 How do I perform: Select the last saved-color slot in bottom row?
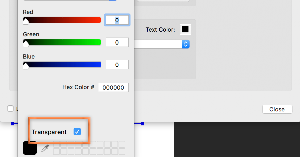click(x=122, y=152)
